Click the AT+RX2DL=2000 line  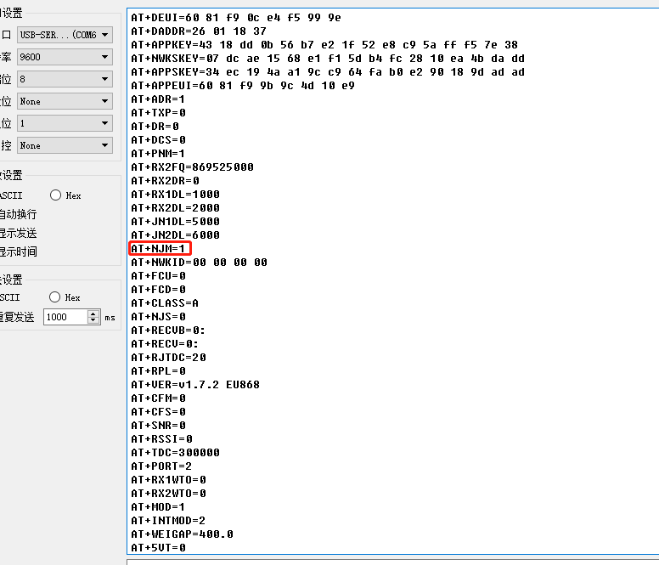click(x=175, y=207)
